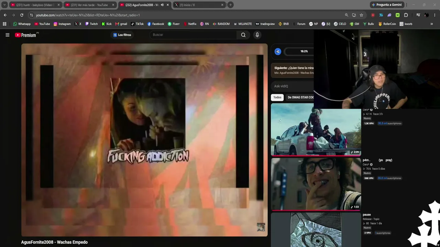
Task: Open the p4m video thumbnail
Action: [x=316, y=184]
